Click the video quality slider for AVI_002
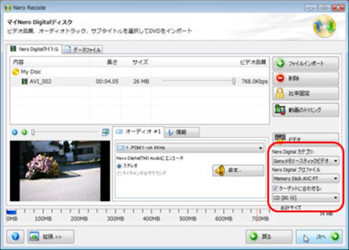This screenshot has height=250, width=349. point(233,81)
